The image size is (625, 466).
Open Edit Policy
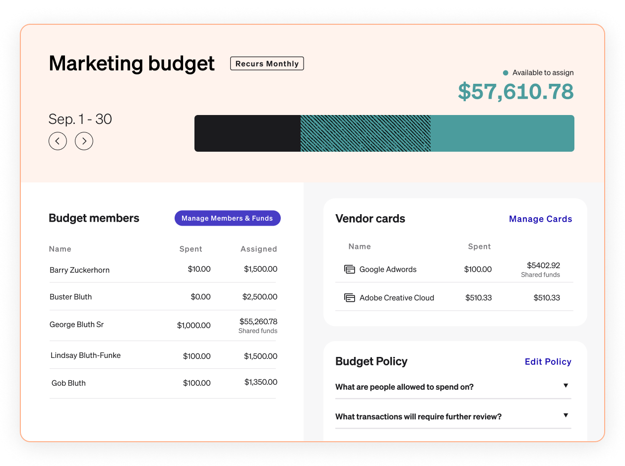548,361
